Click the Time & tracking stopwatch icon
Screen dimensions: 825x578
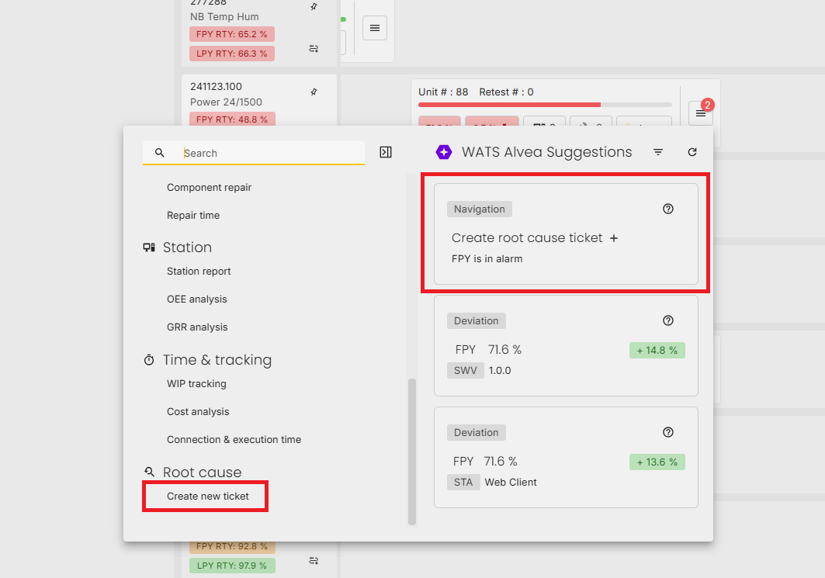click(149, 360)
